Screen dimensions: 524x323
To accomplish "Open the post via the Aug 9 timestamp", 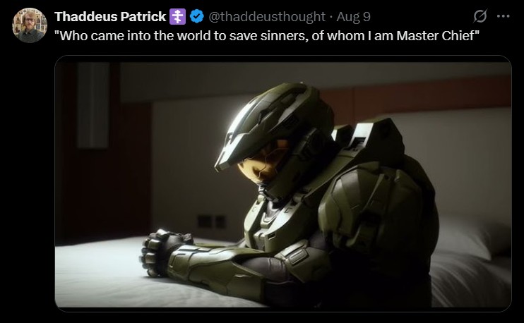I will pyautogui.click(x=353, y=16).
